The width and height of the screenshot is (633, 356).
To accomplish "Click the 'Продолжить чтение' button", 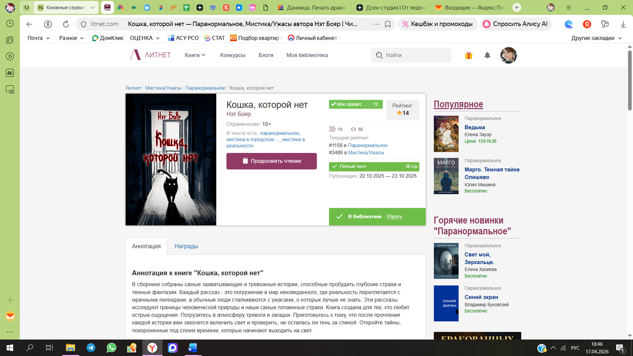I will (271, 161).
